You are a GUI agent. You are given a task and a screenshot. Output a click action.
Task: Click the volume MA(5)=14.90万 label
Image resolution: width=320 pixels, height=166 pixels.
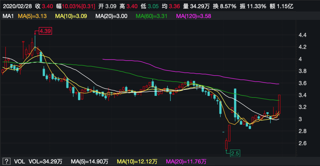click(90, 161)
